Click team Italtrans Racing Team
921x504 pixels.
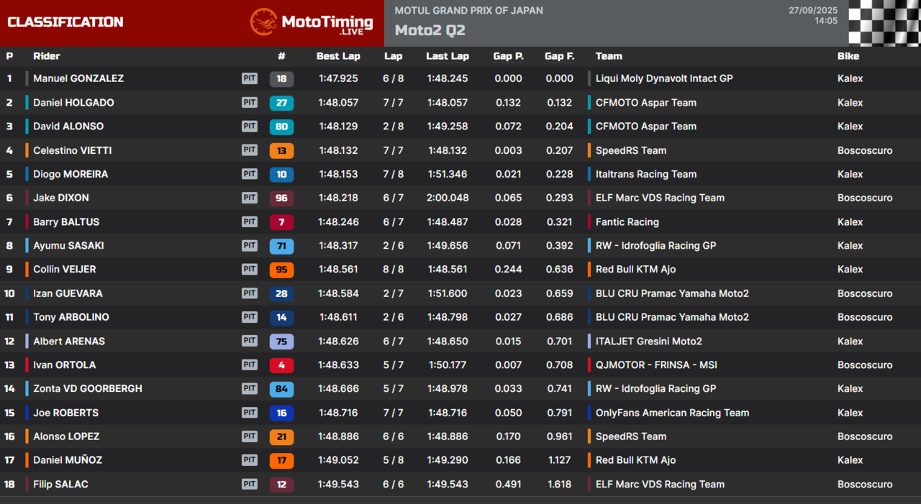[646, 174]
